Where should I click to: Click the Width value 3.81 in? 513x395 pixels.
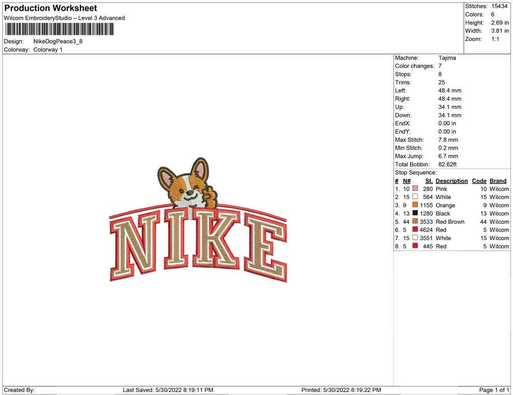500,31
